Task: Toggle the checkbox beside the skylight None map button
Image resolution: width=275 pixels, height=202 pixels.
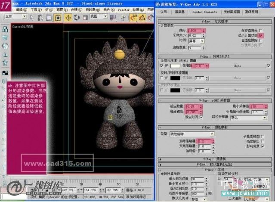Action: [x=269, y=66]
